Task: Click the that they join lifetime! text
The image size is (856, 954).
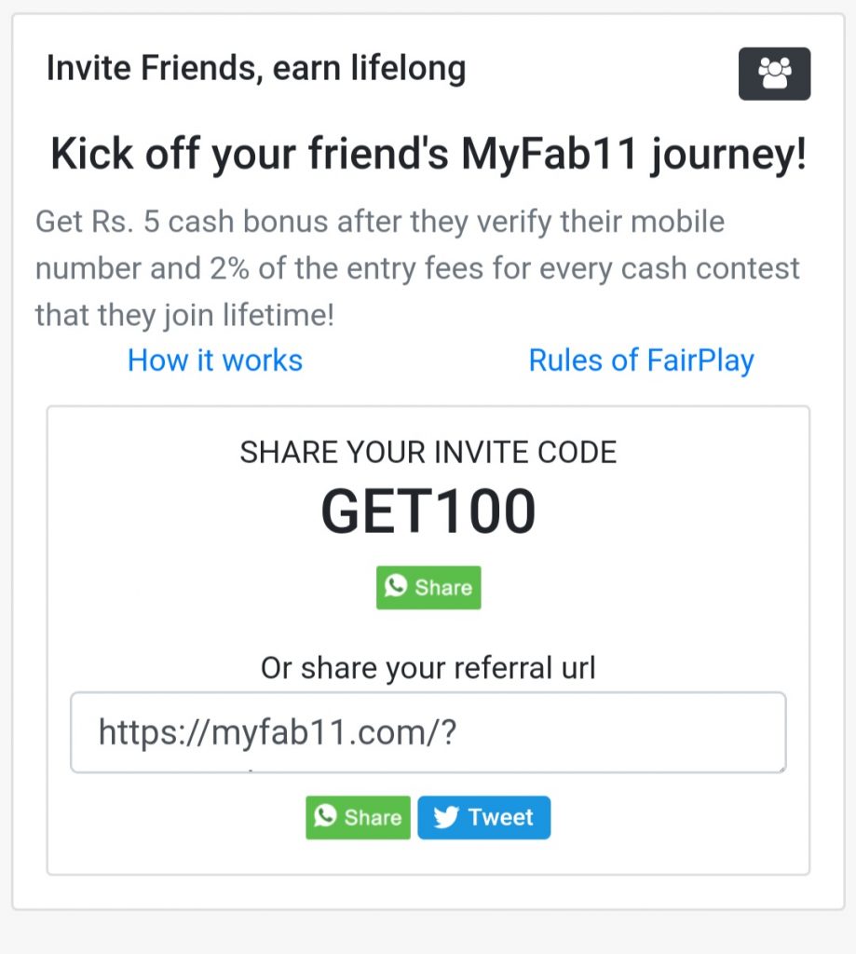Action: point(185,315)
